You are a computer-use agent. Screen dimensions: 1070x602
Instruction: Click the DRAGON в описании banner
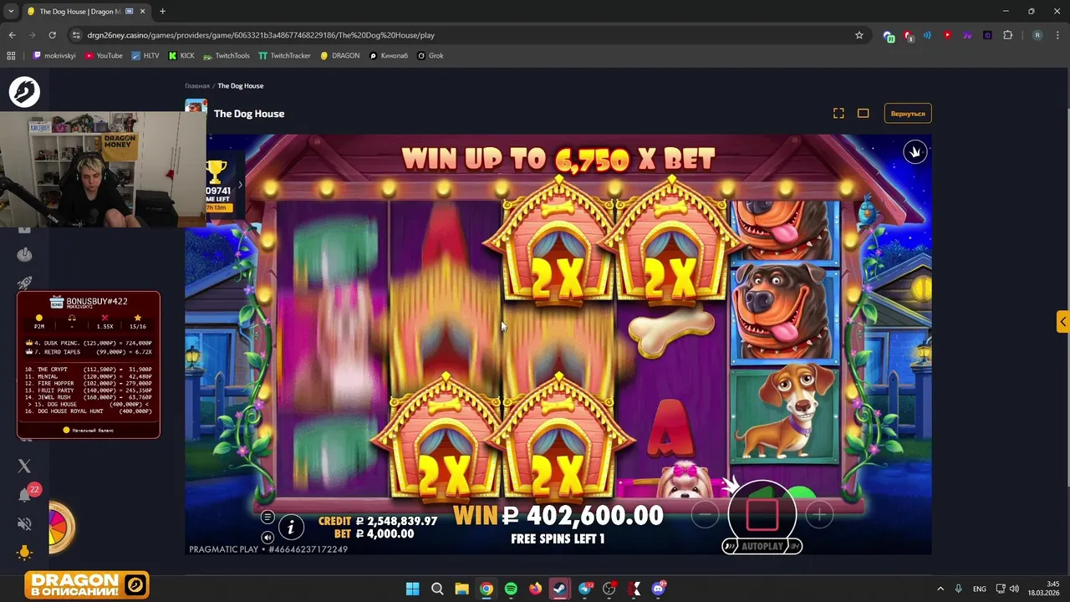click(x=87, y=584)
